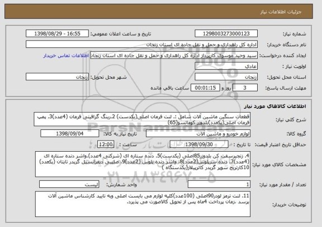Screen dimensions: 322x227
Task: Select the تعداد / مقدار مورد نیاز label
Action: pos(283,185)
